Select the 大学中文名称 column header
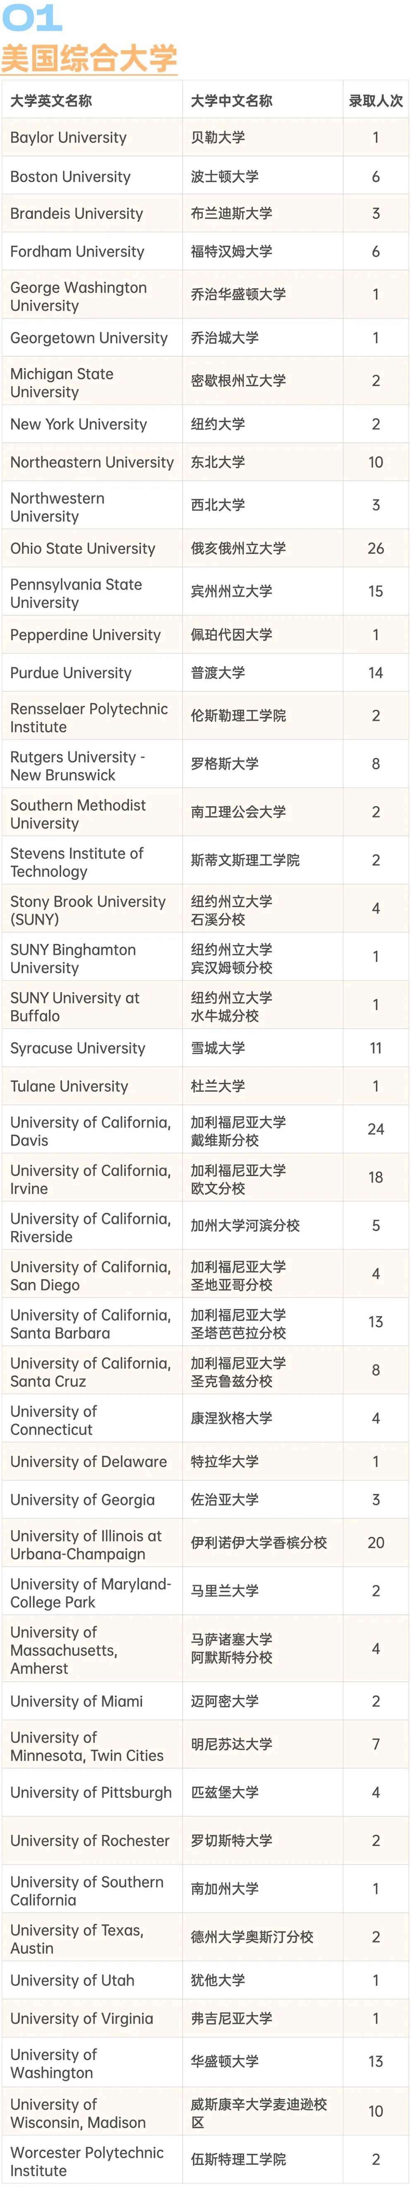411x2187 pixels. (232, 101)
